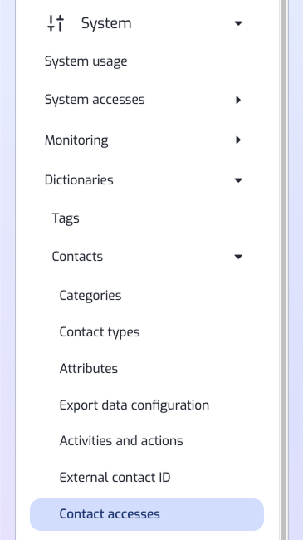Click the System sliders icon

pyautogui.click(x=56, y=23)
